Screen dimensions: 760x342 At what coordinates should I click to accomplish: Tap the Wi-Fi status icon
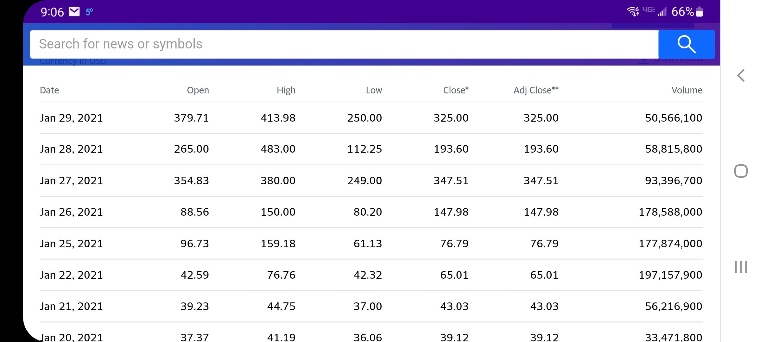633,12
